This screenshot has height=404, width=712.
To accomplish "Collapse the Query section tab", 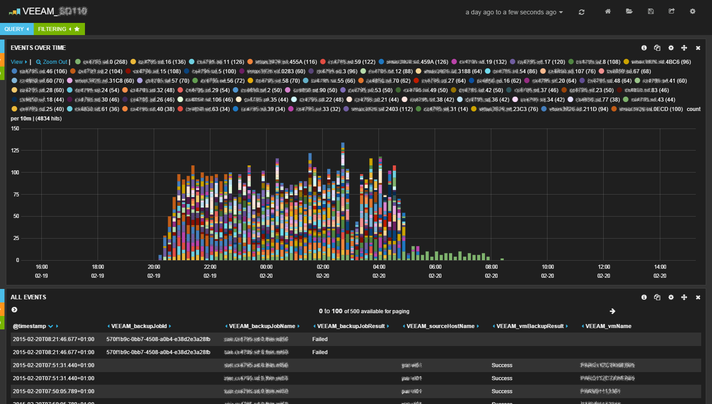I will 17,29.
